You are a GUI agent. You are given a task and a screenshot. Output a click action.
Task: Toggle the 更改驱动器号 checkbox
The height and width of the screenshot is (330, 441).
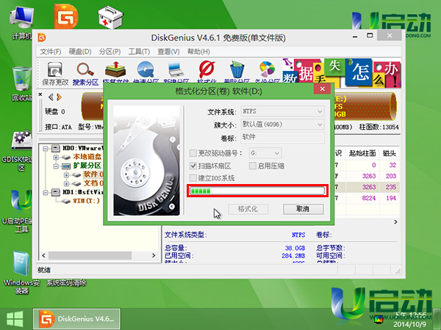[x=193, y=153]
